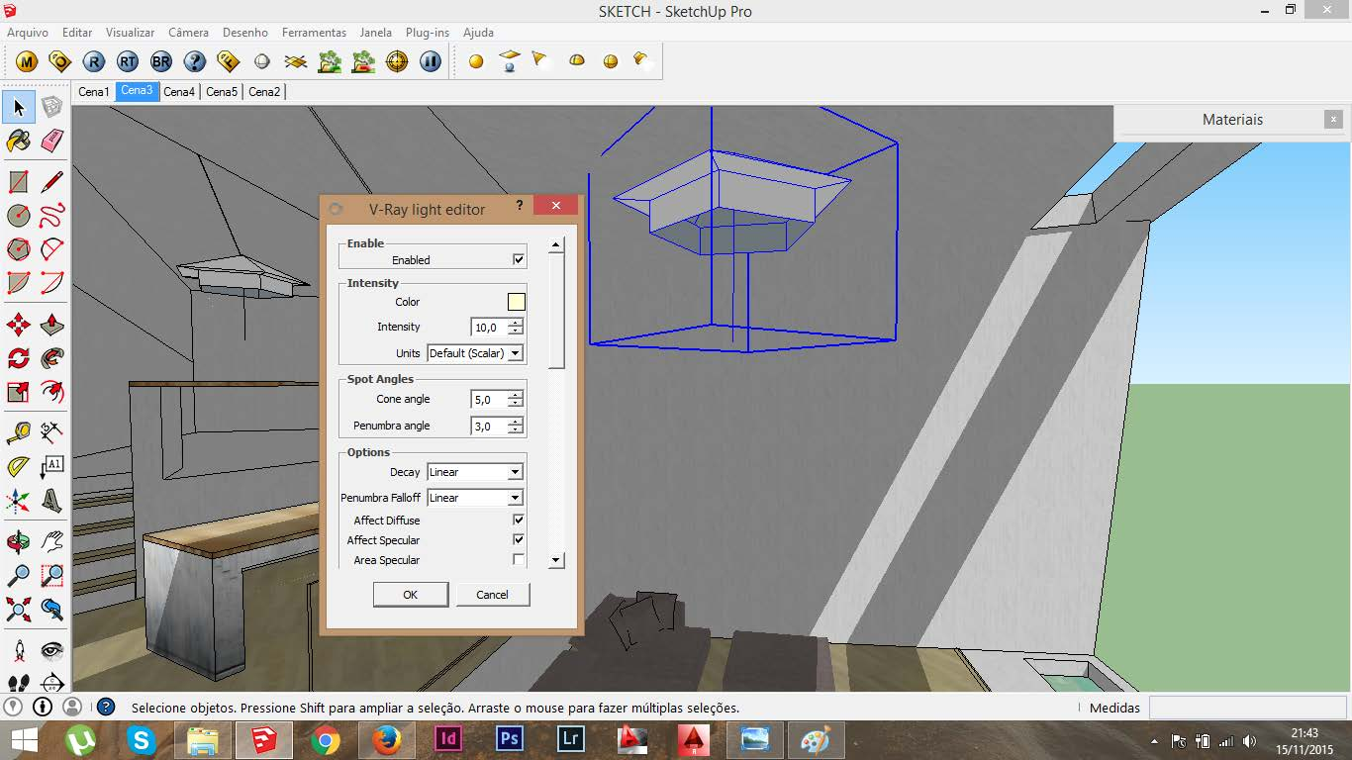Switch to the Cena2 scene tab
This screenshot has height=760, width=1352.
(264, 91)
